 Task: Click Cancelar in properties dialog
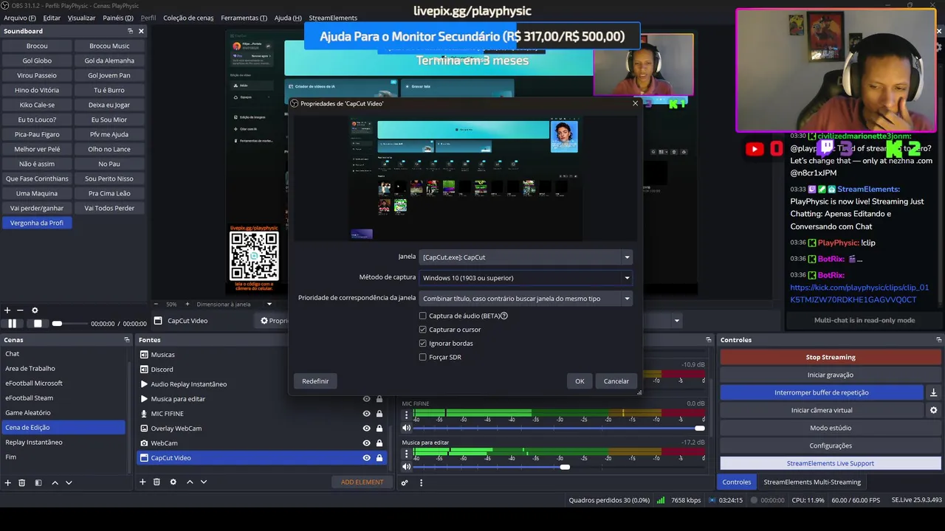coord(616,381)
